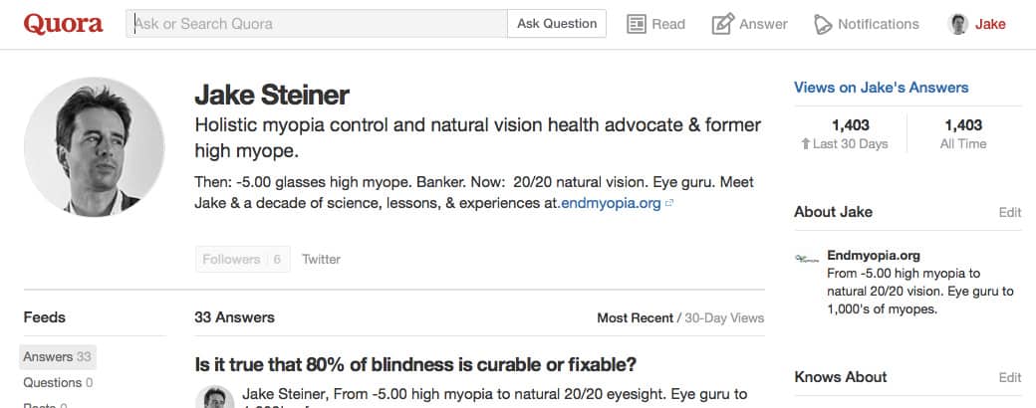The width and height of the screenshot is (1036, 408).
Task: Edit the Knows About section
Action: 1009,377
